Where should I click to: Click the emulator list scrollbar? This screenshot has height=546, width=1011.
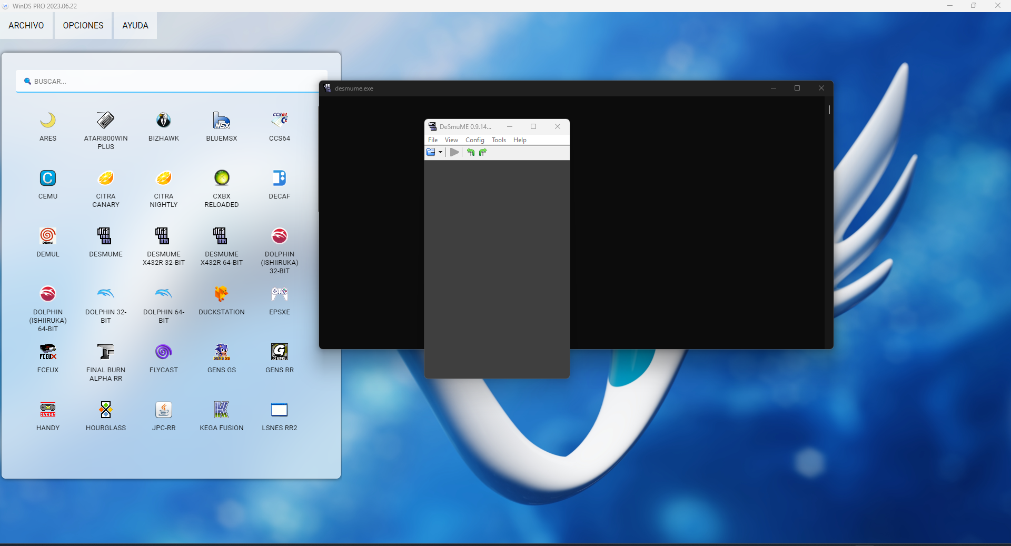[318, 160]
